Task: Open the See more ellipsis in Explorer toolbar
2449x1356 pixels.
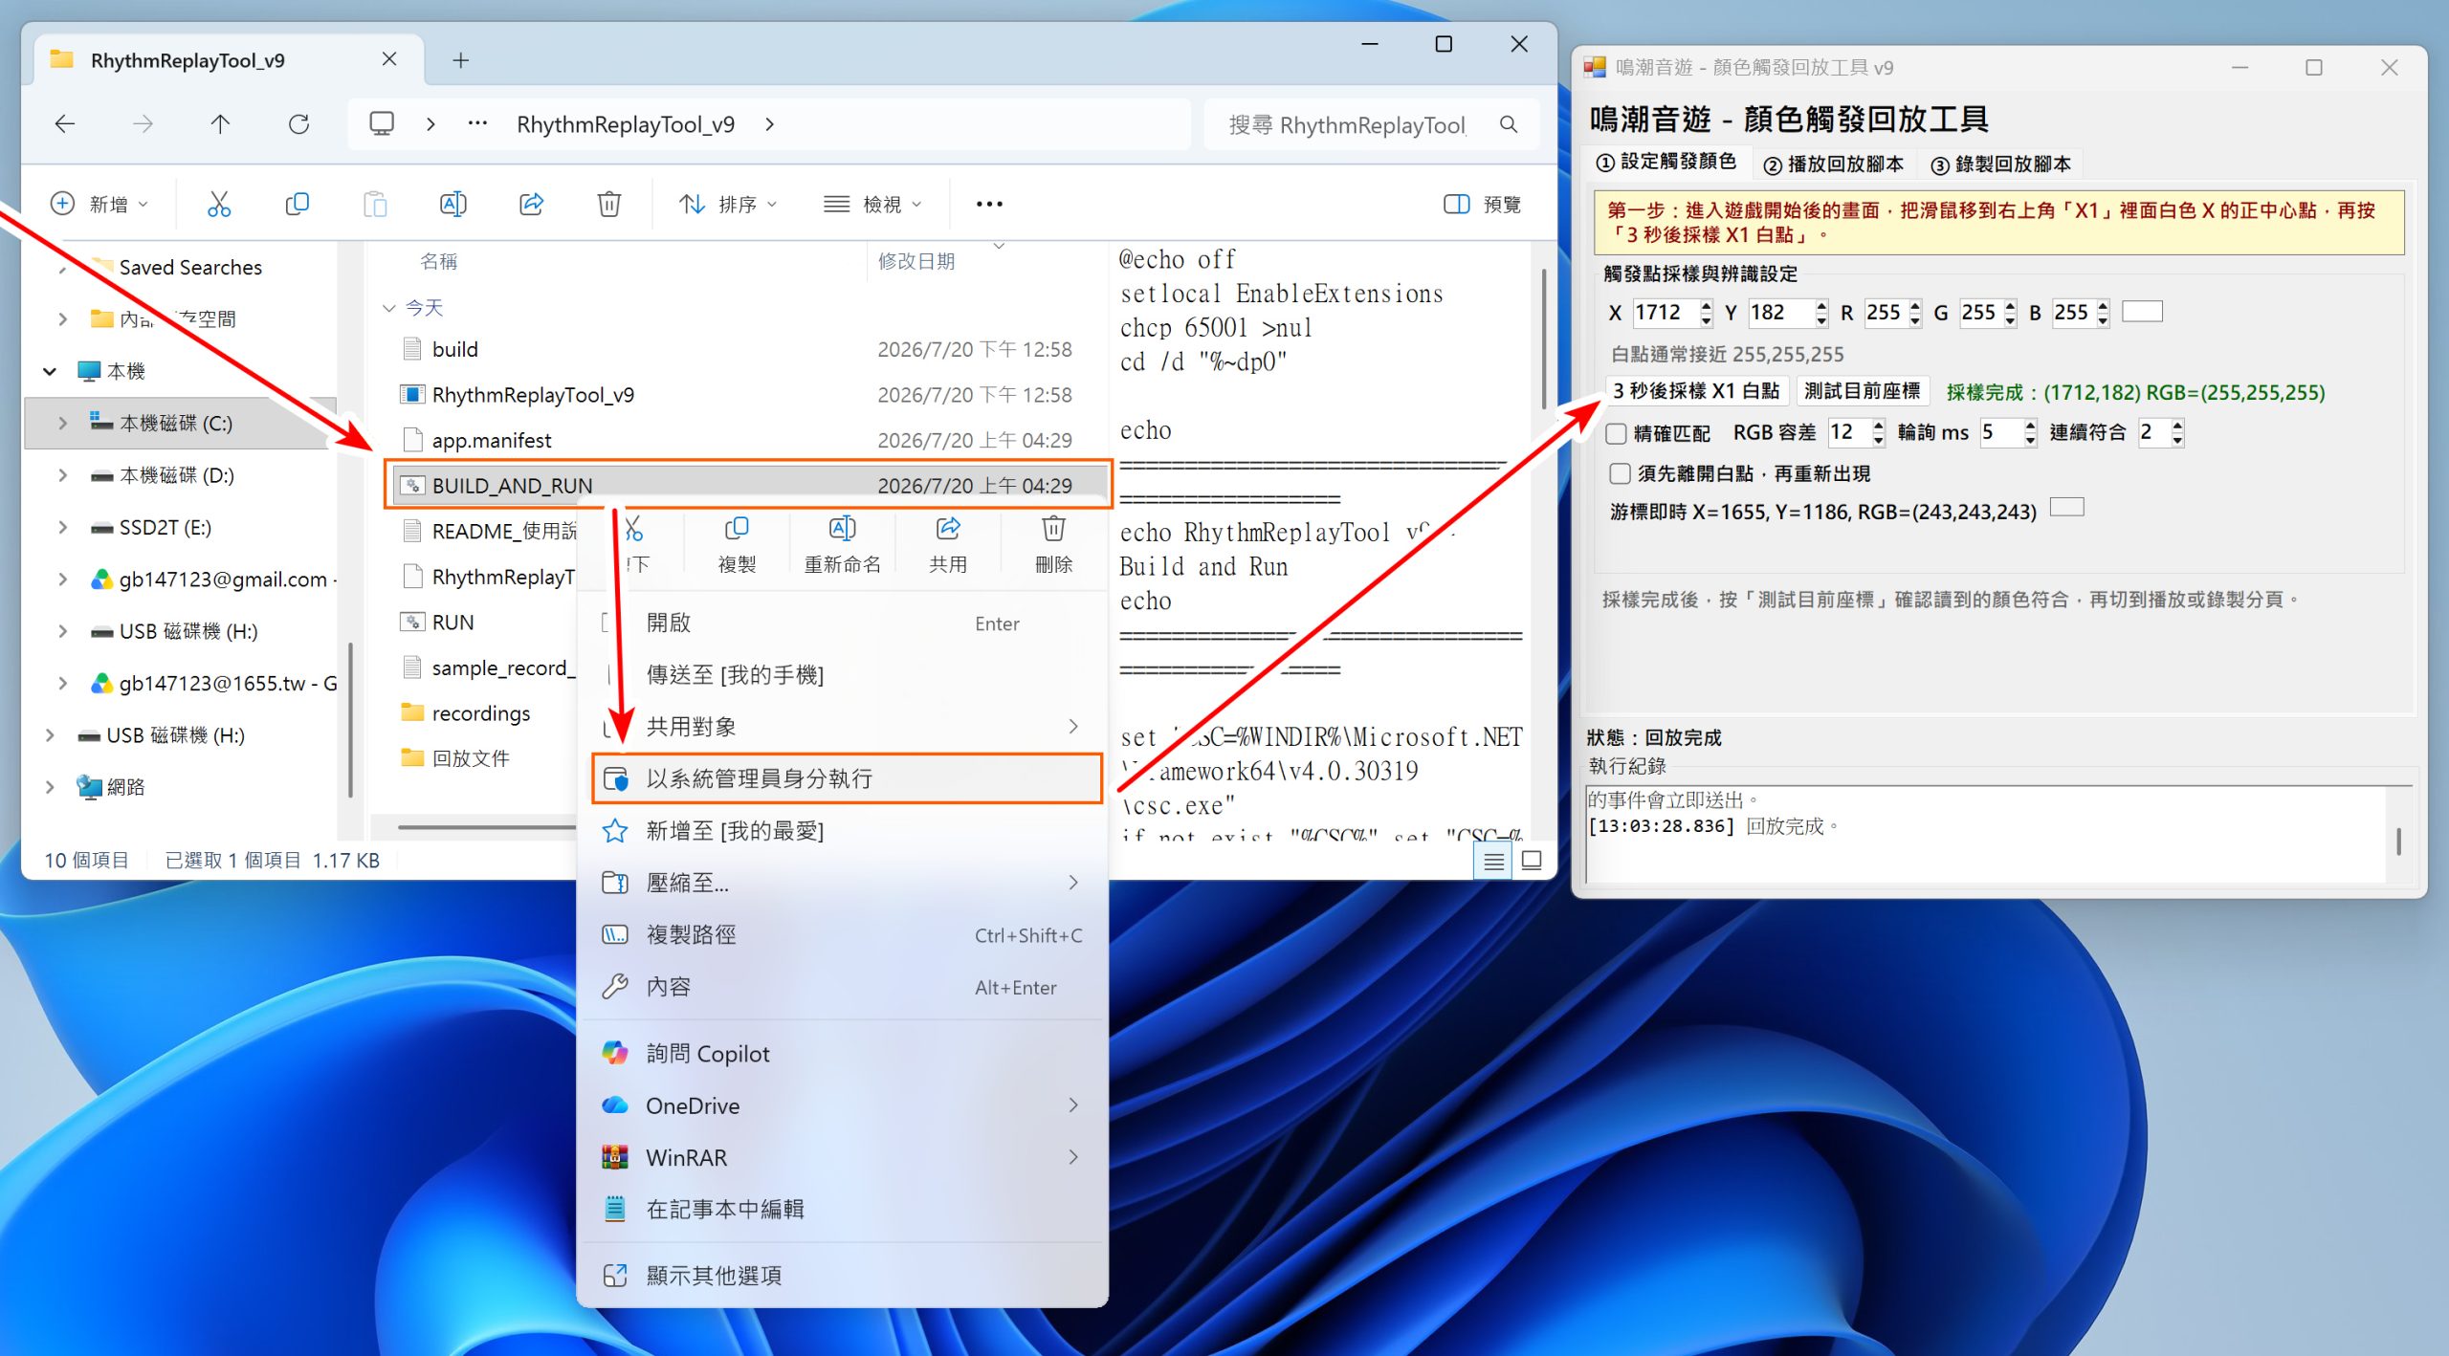Action: (989, 204)
